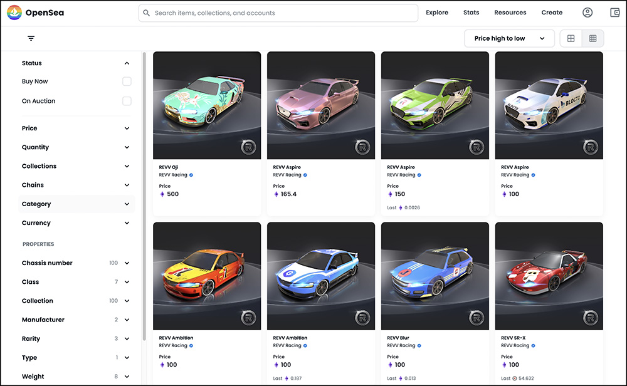Expand the Class property filter
This screenshot has width=627, height=386.
coord(76,282)
